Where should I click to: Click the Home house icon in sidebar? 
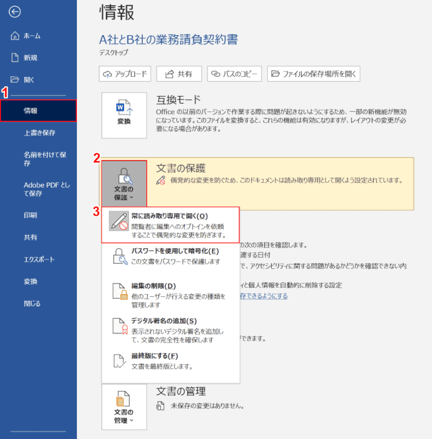[x=15, y=36]
